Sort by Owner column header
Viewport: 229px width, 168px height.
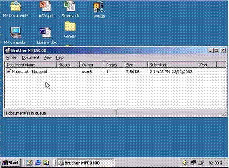tap(92, 65)
